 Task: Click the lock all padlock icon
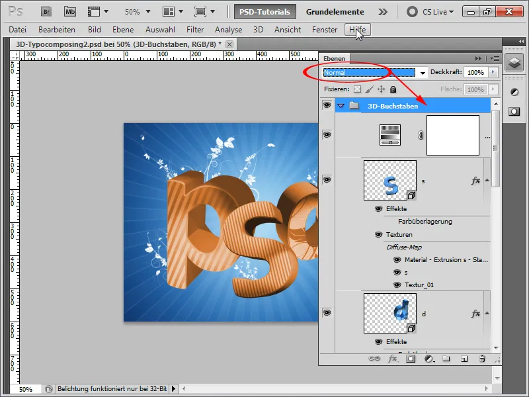393,89
